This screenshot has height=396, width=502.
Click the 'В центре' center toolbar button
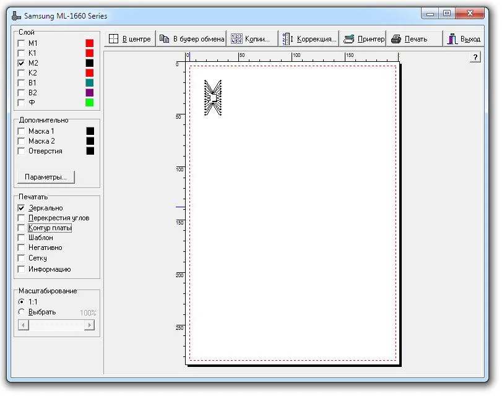130,39
